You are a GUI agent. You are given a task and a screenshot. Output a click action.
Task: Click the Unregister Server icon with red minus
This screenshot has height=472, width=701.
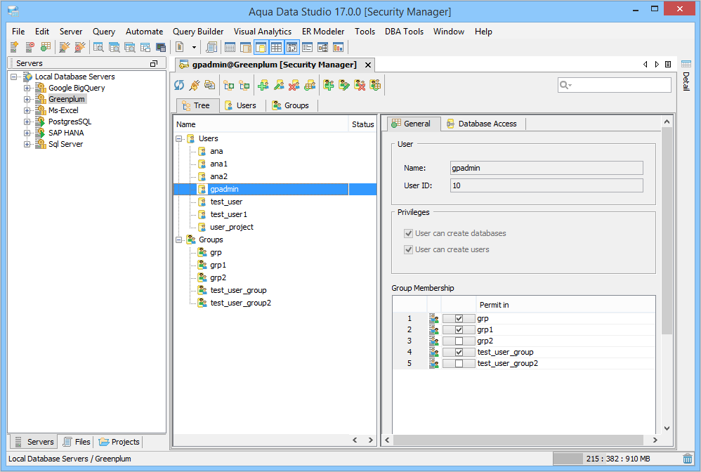(x=30, y=47)
